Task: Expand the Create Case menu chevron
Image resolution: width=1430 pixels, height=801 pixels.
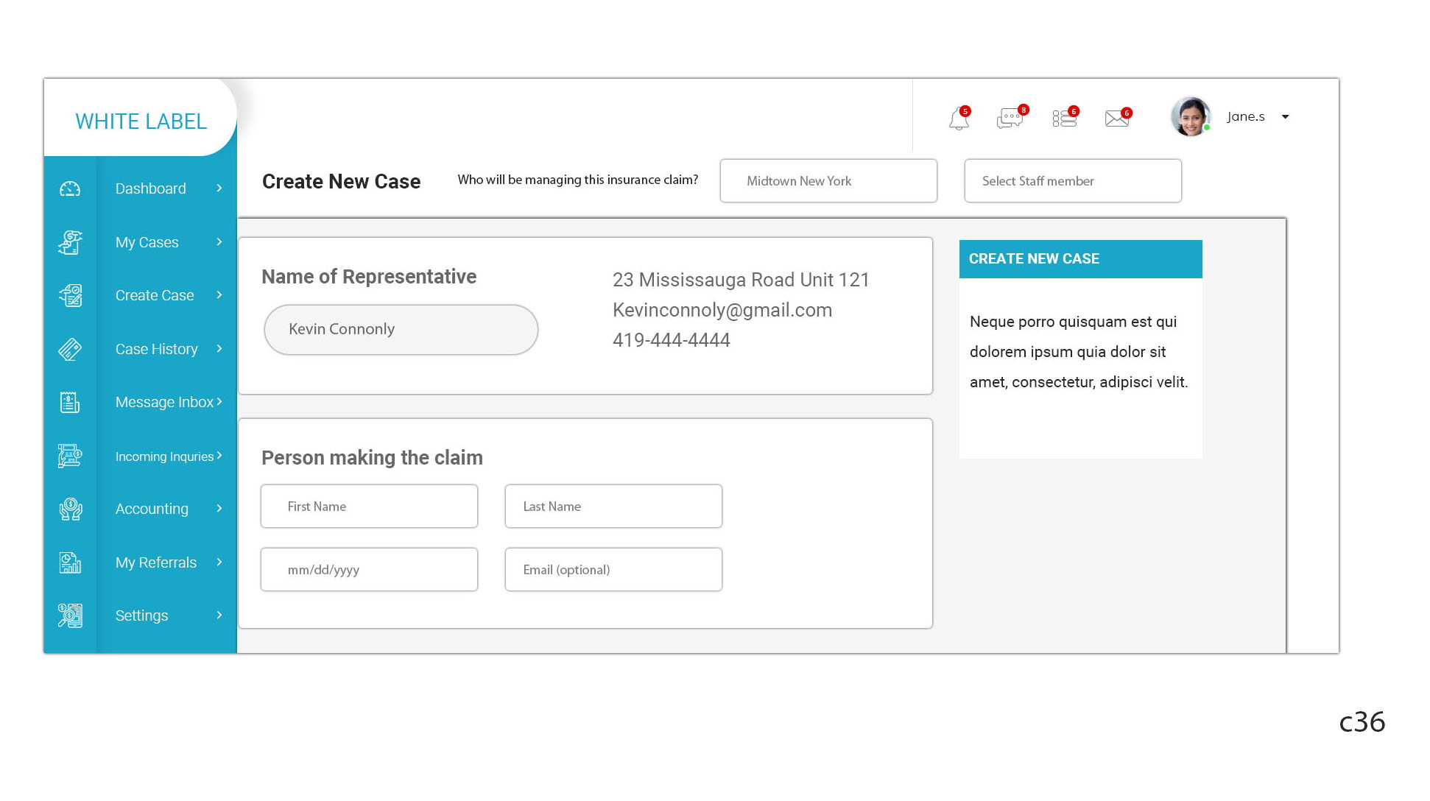Action: coord(219,295)
